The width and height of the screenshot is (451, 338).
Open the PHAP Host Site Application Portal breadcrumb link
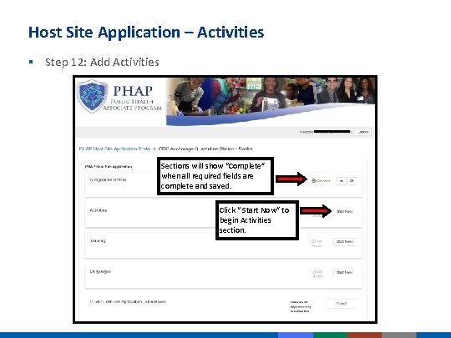(x=114, y=149)
